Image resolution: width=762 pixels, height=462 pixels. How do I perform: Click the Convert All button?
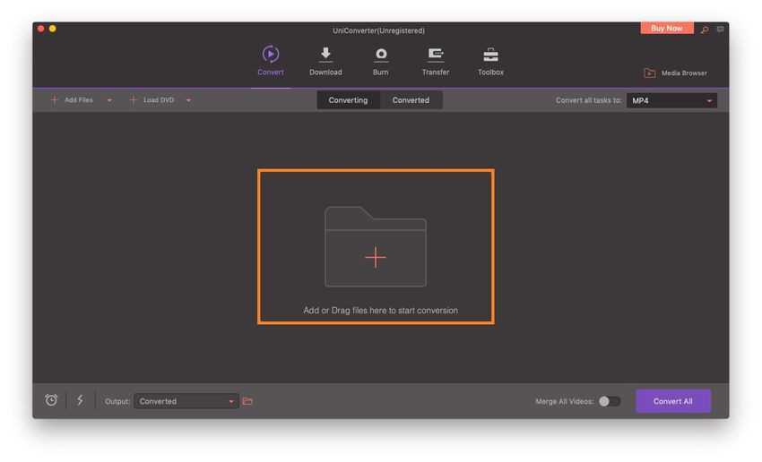[x=672, y=401]
